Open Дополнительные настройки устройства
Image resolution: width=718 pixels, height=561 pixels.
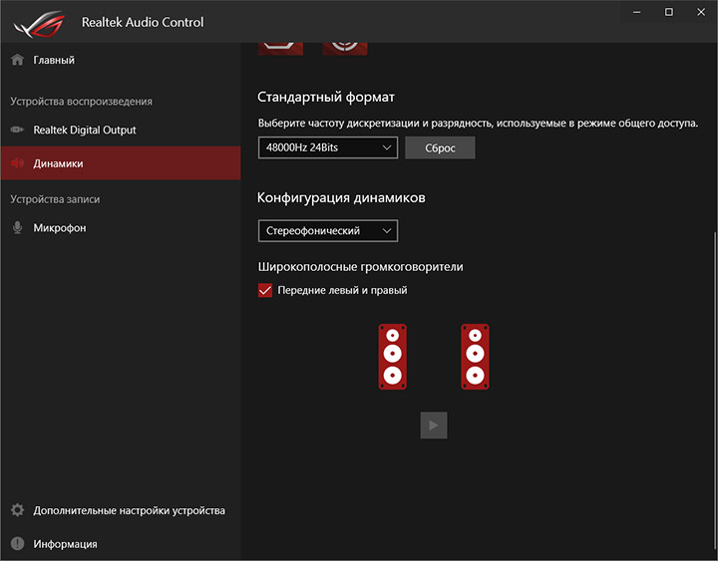click(129, 510)
